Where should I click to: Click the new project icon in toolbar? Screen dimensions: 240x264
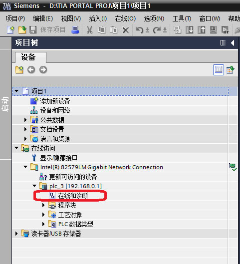[x=11, y=30]
